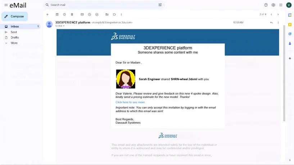Go to the newer email arrow
The image size is (294, 165).
click(x=271, y=14)
